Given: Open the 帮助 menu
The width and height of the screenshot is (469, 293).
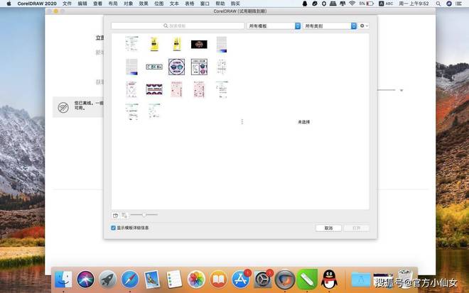Looking at the screenshot, I should [220, 4].
